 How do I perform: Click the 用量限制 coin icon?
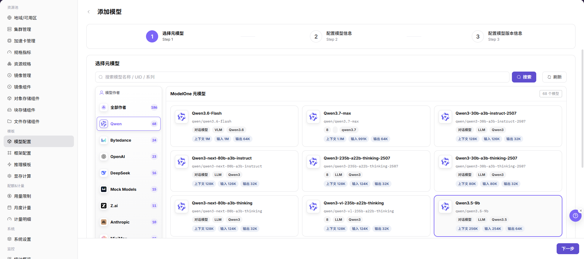pyautogui.click(x=9, y=196)
